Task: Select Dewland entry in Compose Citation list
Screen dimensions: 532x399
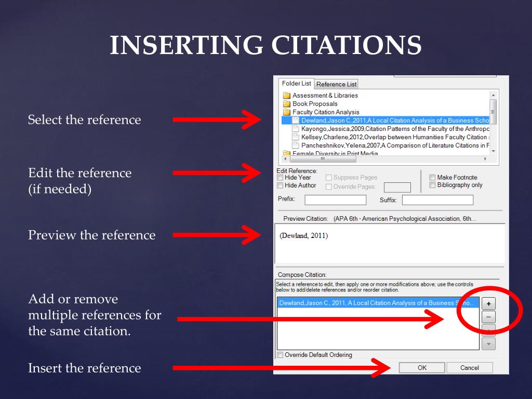Action: (x=378, y=303)
